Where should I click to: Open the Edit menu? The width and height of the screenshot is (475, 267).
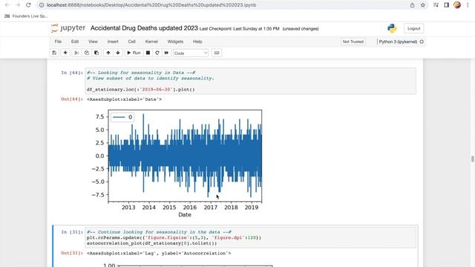(x=75, y=42)
